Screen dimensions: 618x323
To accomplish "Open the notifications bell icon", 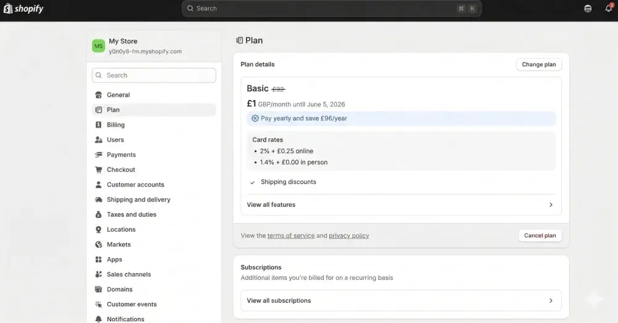I will pyautogui.click(x=609, y=8).
